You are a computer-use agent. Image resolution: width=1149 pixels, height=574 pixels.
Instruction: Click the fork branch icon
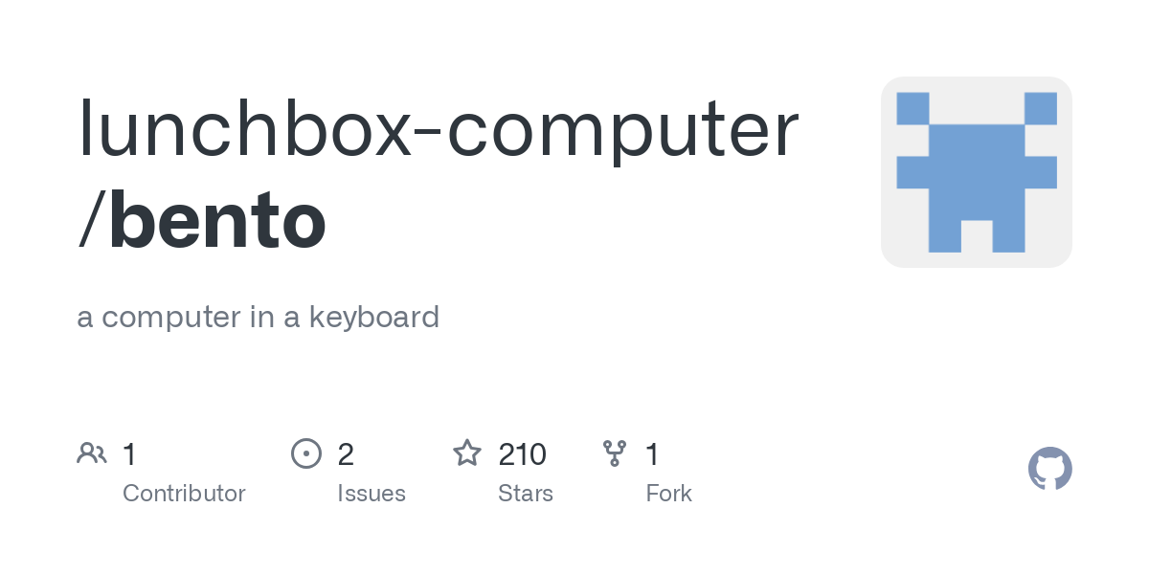[614, 453]
